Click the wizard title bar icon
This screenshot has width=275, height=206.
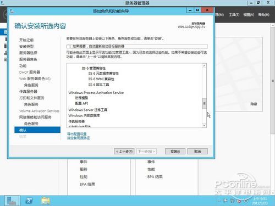coord(12,11)
